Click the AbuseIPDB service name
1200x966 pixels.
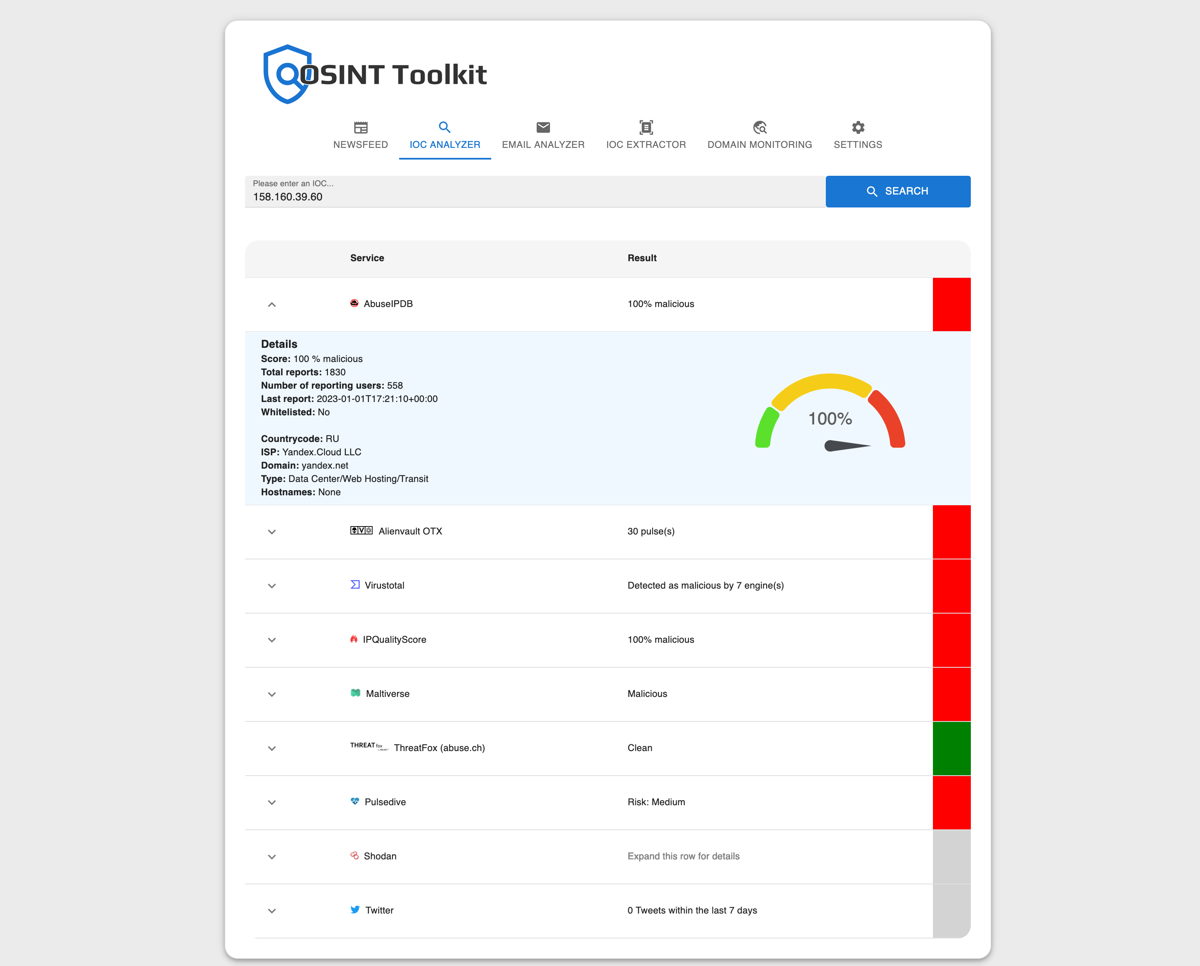[x=388, y=304]
